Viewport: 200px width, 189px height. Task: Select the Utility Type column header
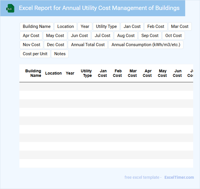86,73
